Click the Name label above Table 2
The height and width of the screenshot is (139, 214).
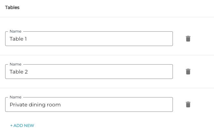tap(15, 64)
